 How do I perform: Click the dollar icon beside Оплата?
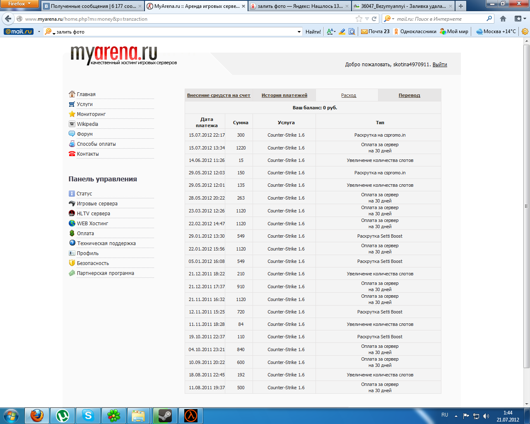pos(72,233)
